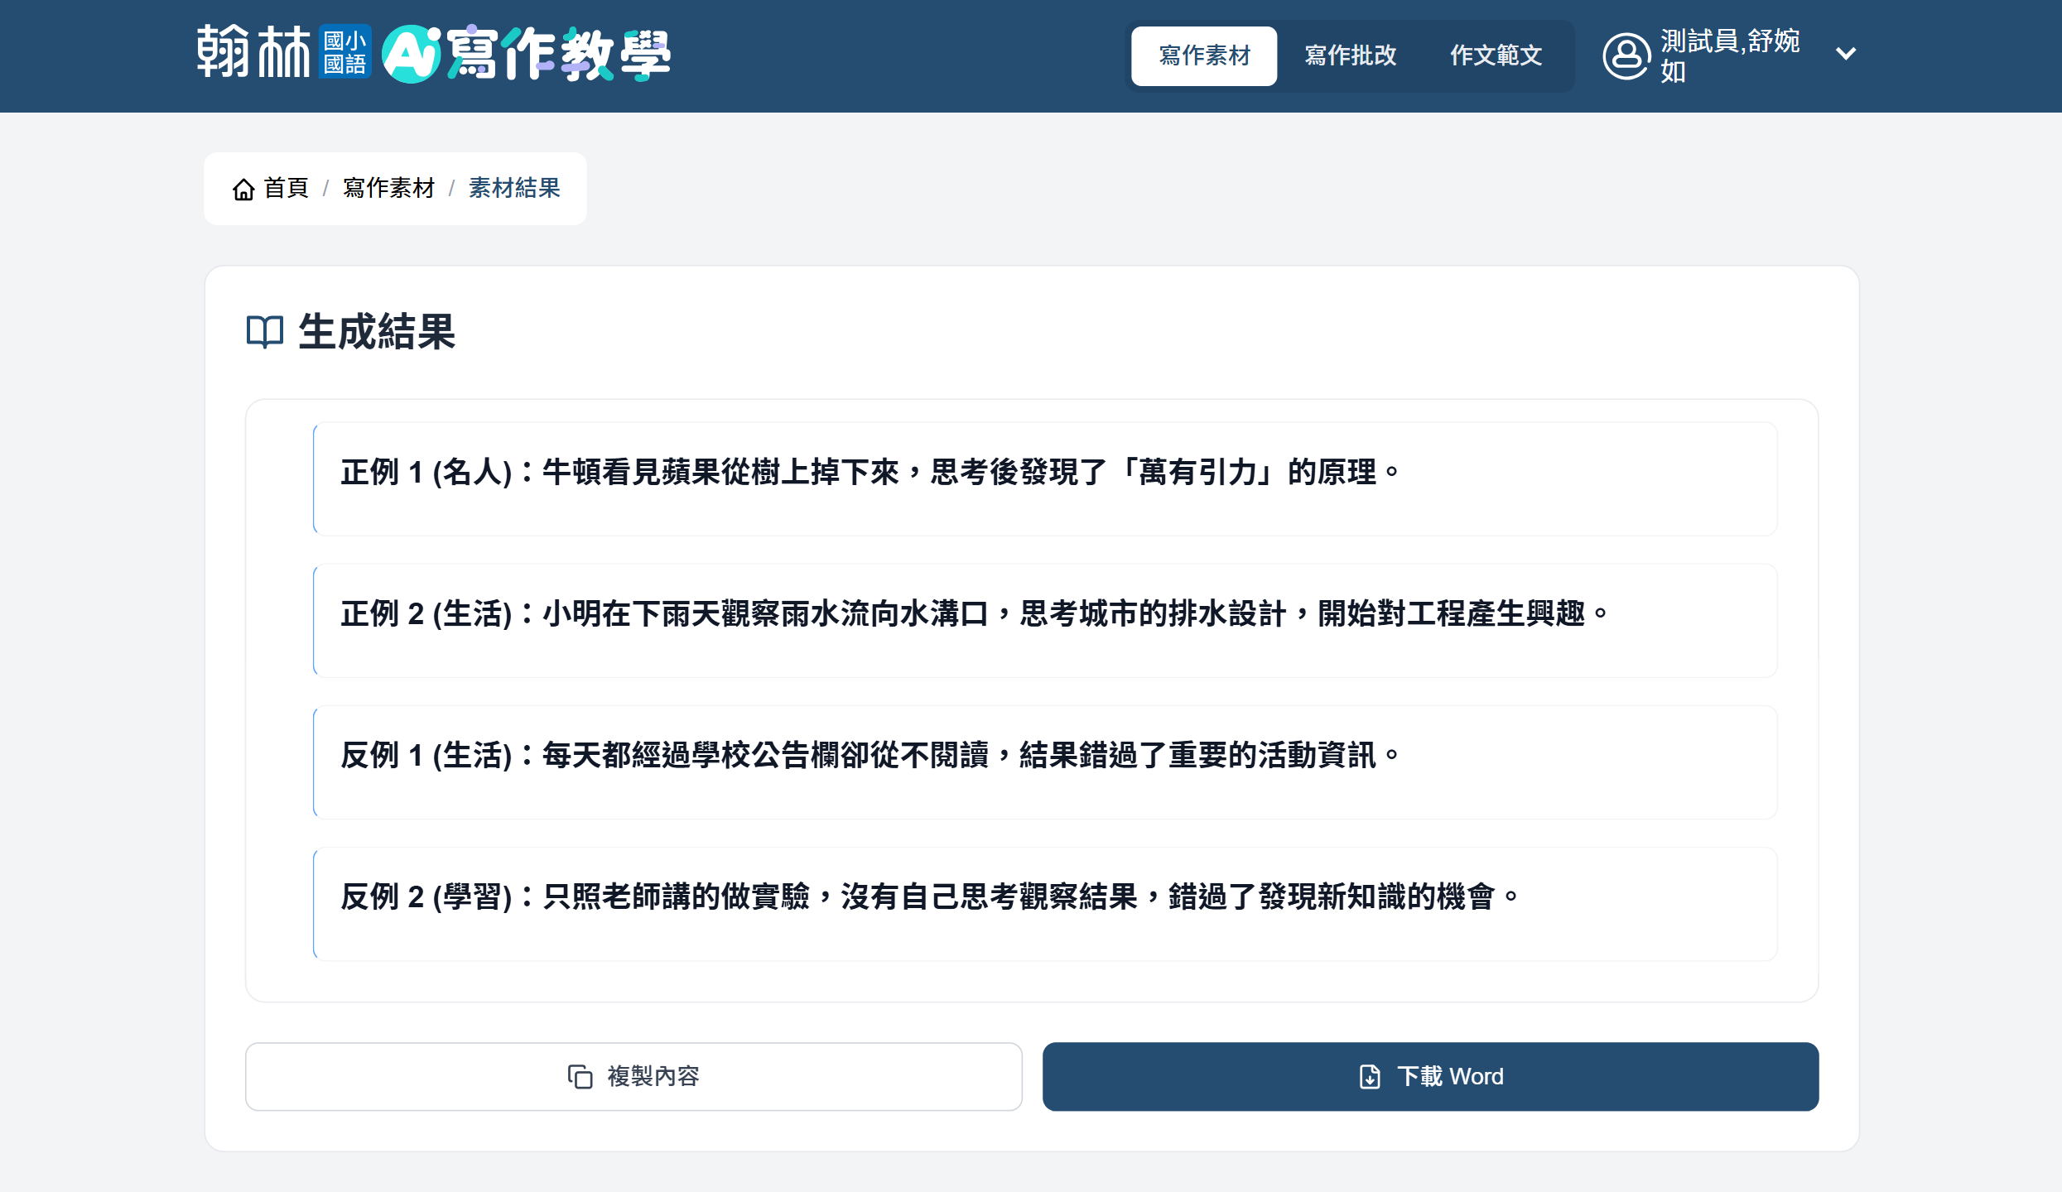Navigate to 寫作素材 in the breadcrumb

coord(388,188)
